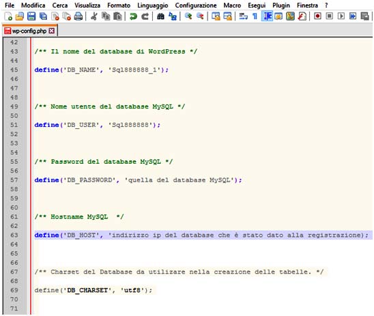Toggle indent guide toolbar icon
The height and width of the screenshot is (316, 374).
(x=267, y=16)
